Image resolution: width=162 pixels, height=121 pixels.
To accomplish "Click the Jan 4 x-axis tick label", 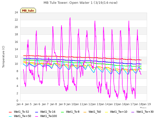I will [20, 104].
